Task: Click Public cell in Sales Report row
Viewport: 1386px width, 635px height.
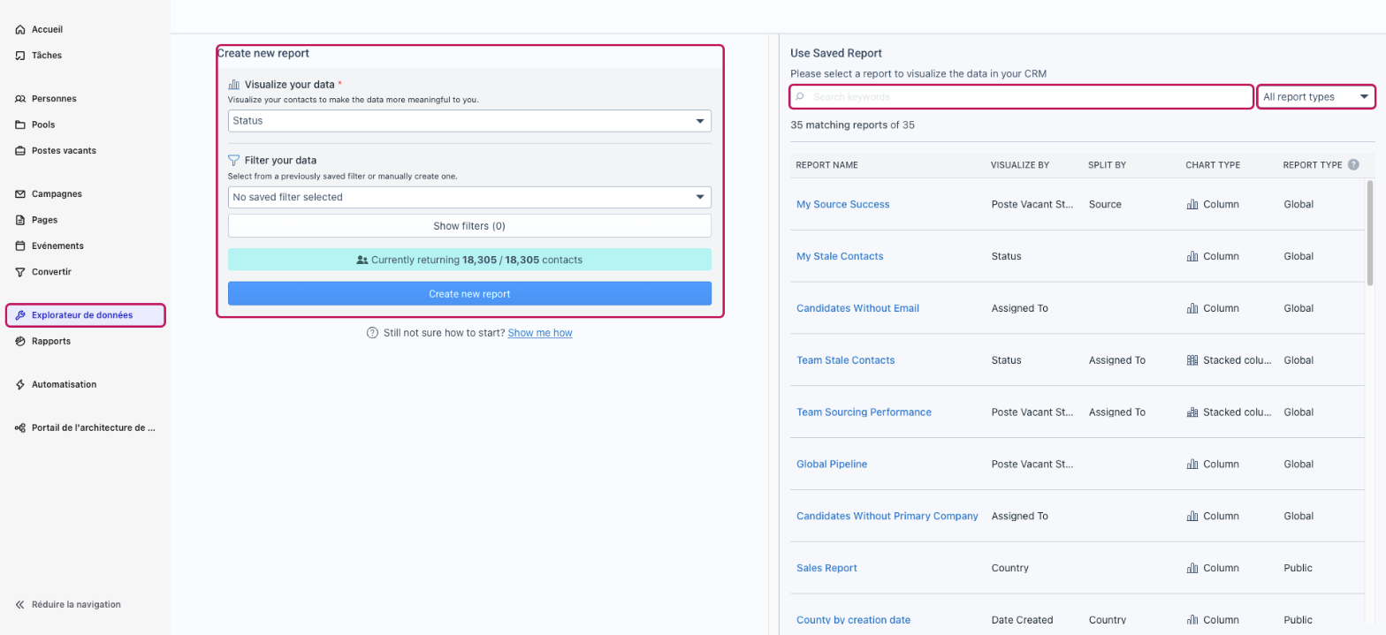Action: [1298, 568]
